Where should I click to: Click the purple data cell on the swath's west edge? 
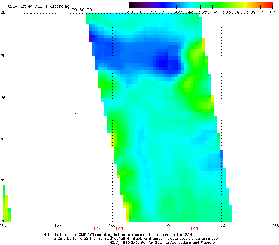[91, 38]
